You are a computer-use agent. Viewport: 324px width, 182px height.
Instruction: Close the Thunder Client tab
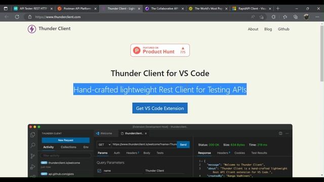139,9
